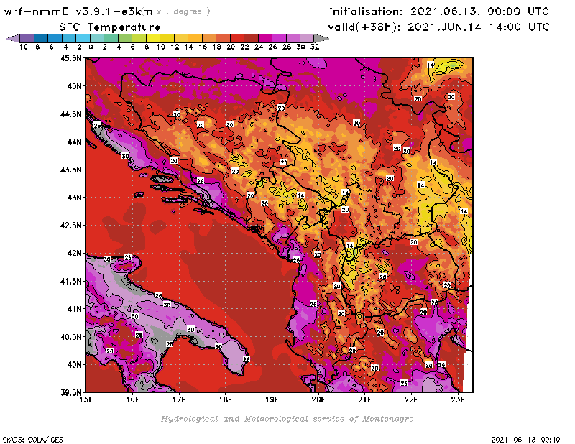This screenshot has width=575, height=444.
Task: Click the '16E' longitude axis label
Action: click(133, 399)
